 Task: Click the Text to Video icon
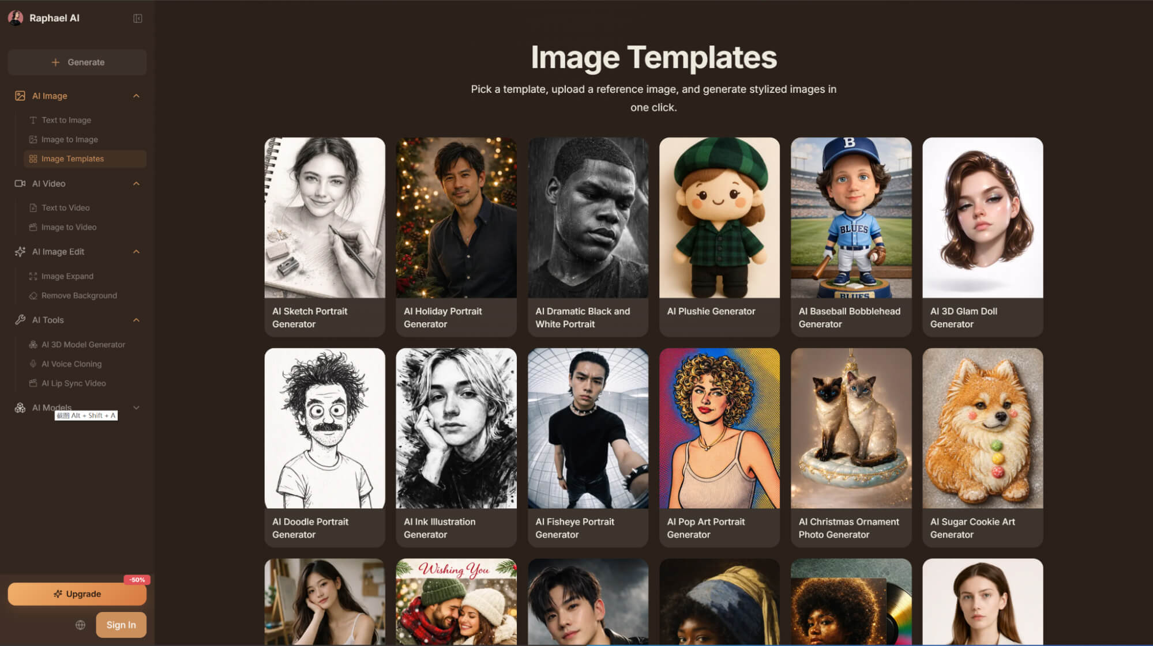point(33,207)
